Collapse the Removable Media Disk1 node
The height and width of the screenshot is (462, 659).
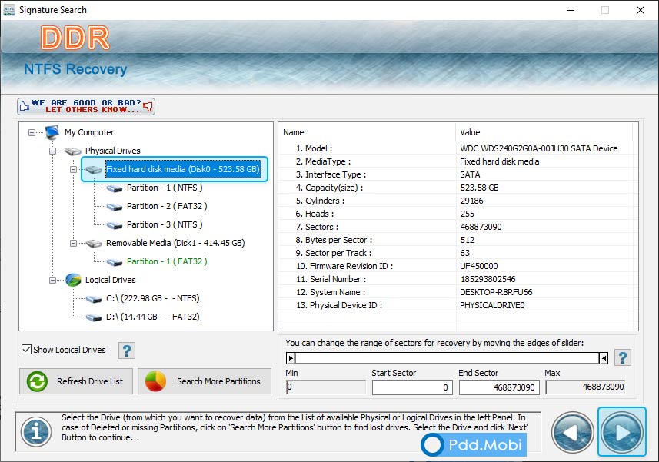[73, 243]
